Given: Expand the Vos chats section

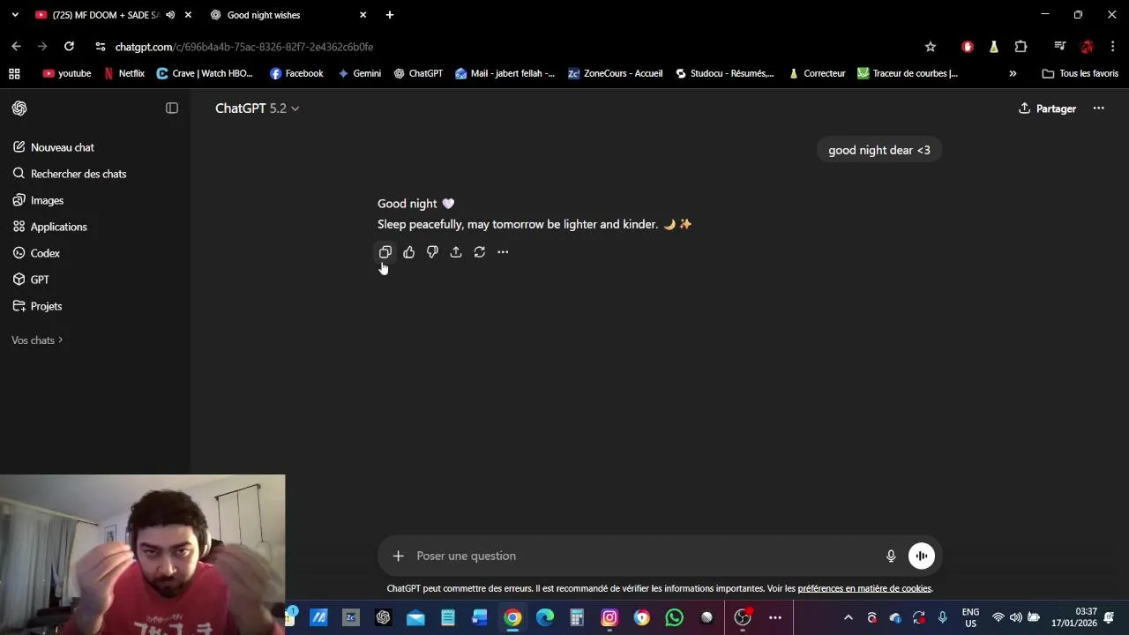Looking at the screenshot, I should 37,340.
